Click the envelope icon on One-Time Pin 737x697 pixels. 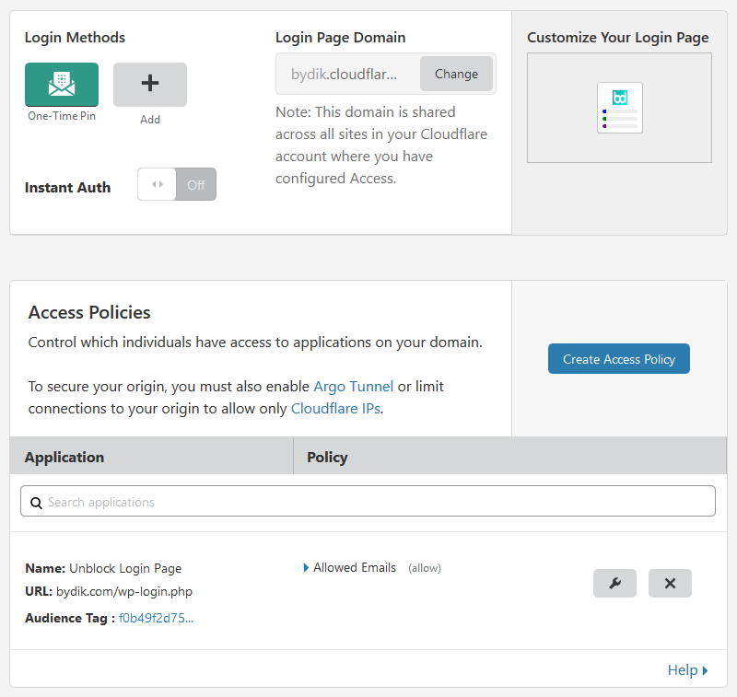(61, 82)
